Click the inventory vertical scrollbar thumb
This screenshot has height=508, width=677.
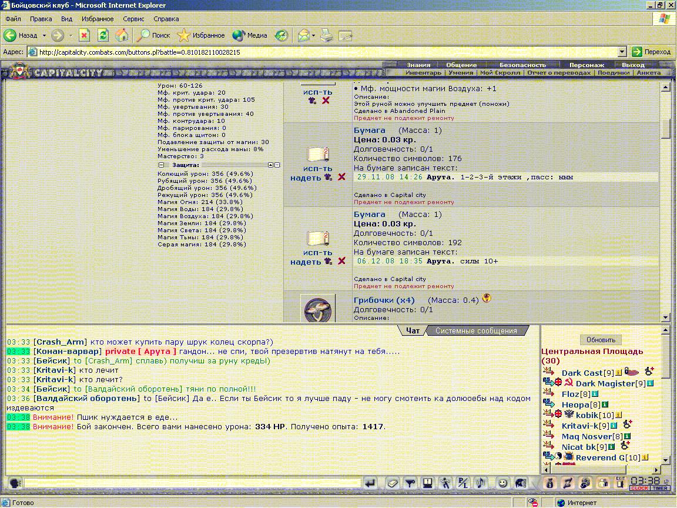665,128
